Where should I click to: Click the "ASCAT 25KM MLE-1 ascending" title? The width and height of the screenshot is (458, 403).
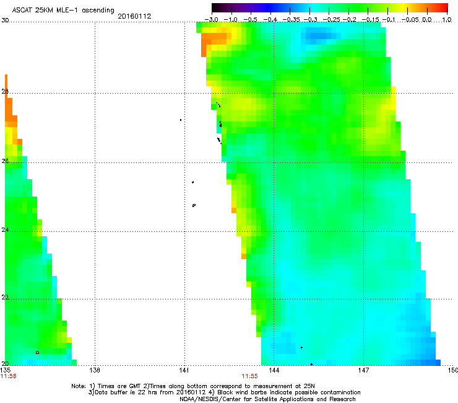click(63, 11)
